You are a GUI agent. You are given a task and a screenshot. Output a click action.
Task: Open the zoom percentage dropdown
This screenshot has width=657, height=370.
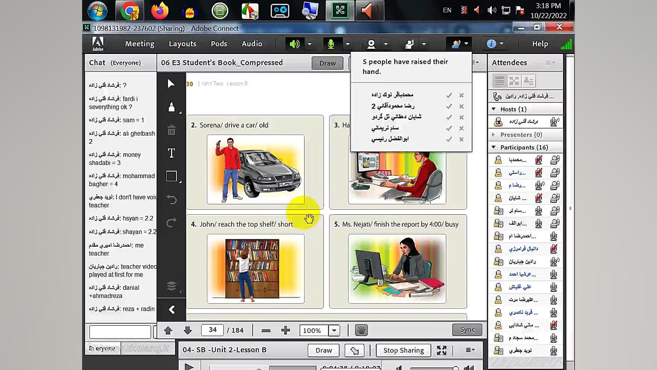(x=334, y=330)
